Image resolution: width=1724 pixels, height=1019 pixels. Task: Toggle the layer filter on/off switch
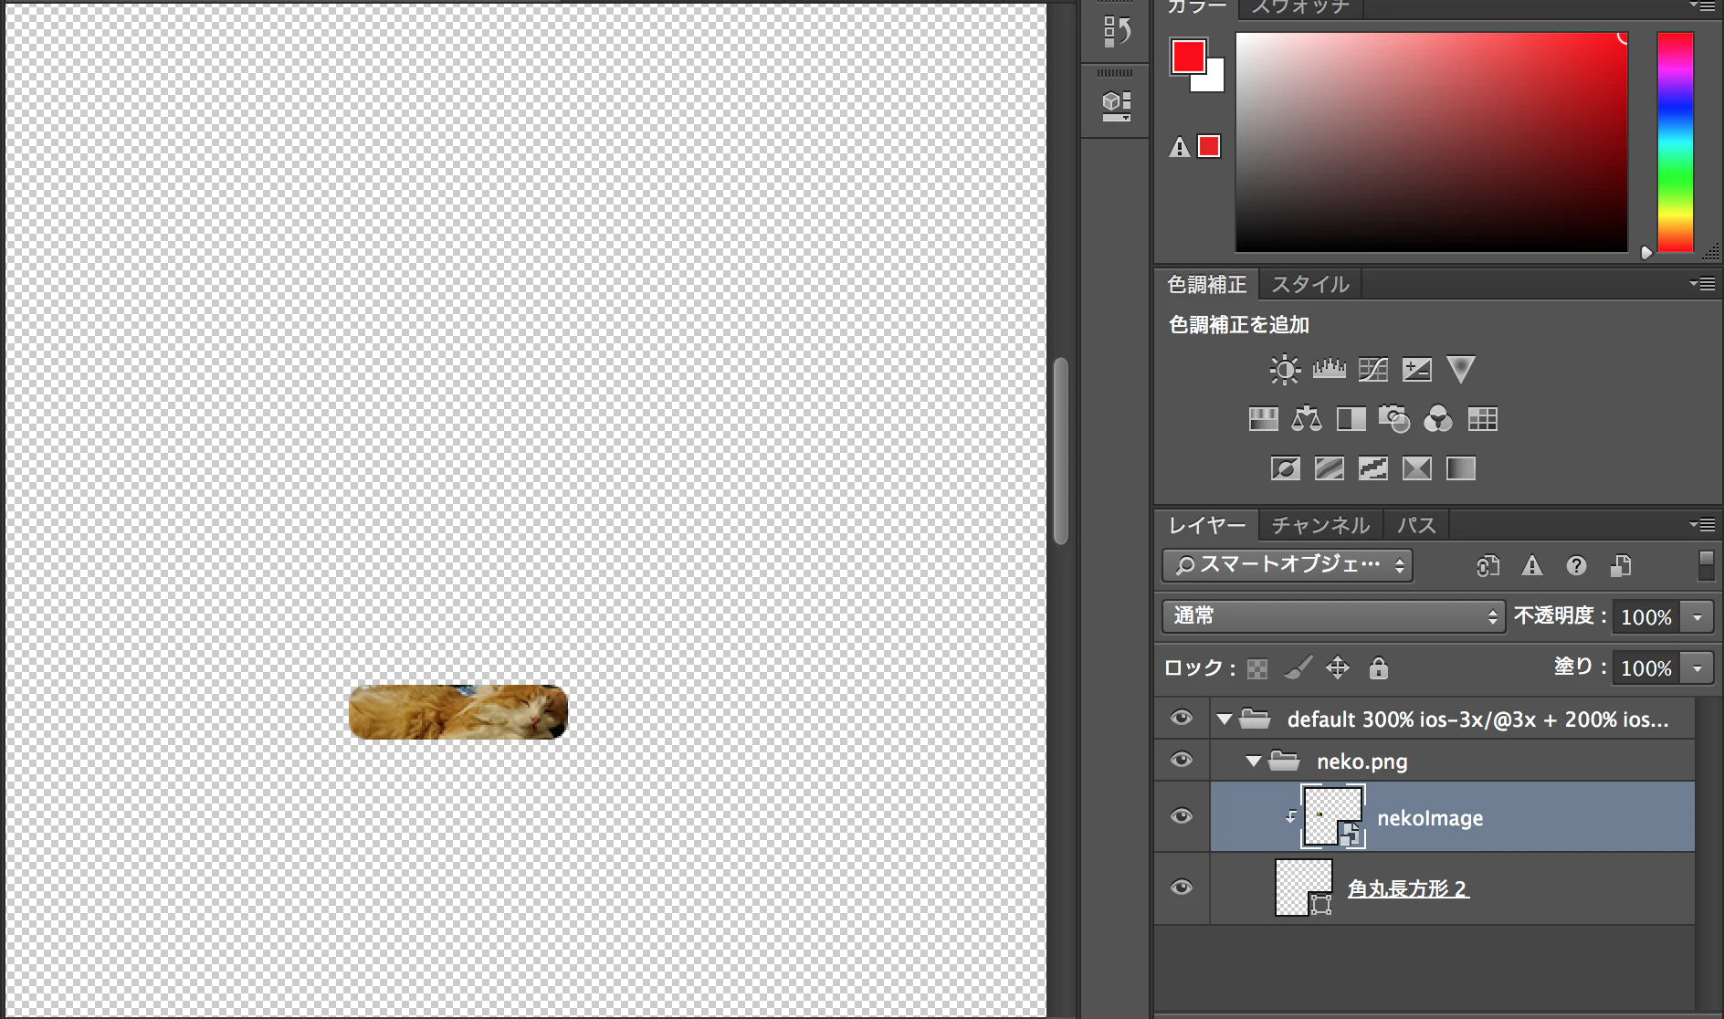pyautogui.click(x=1706, y=565)
